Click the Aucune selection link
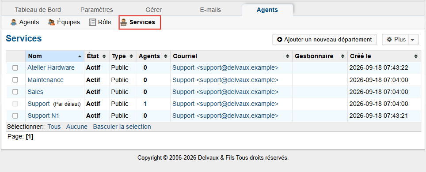This screenshot has height=172, width=426. (x=77, y=127)
